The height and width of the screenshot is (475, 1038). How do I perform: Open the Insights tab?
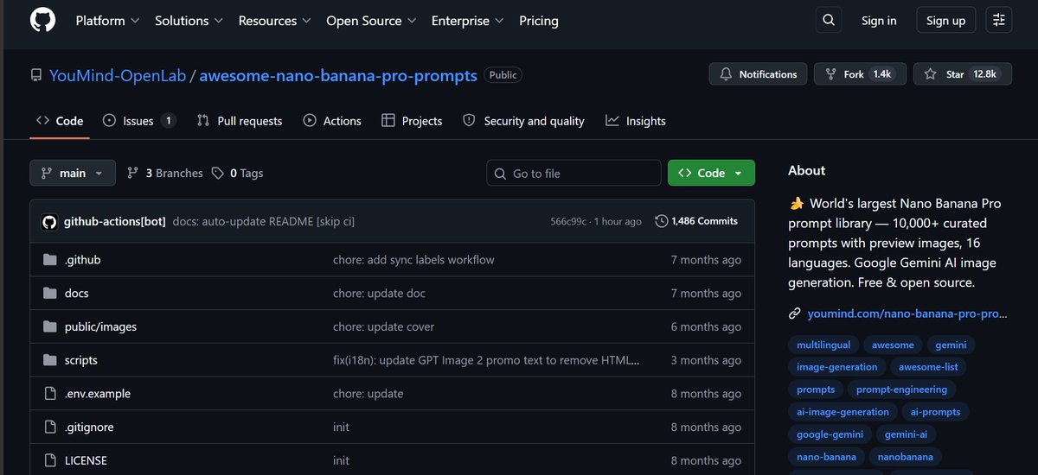[x=636, y=121]
